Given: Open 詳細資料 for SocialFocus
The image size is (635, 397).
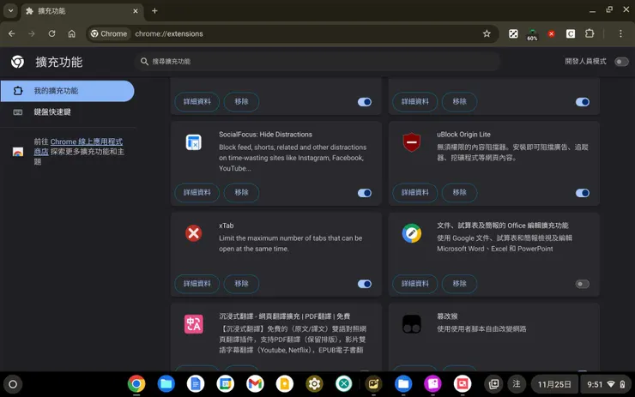Looking at the screenshot, I should [197, 193].
